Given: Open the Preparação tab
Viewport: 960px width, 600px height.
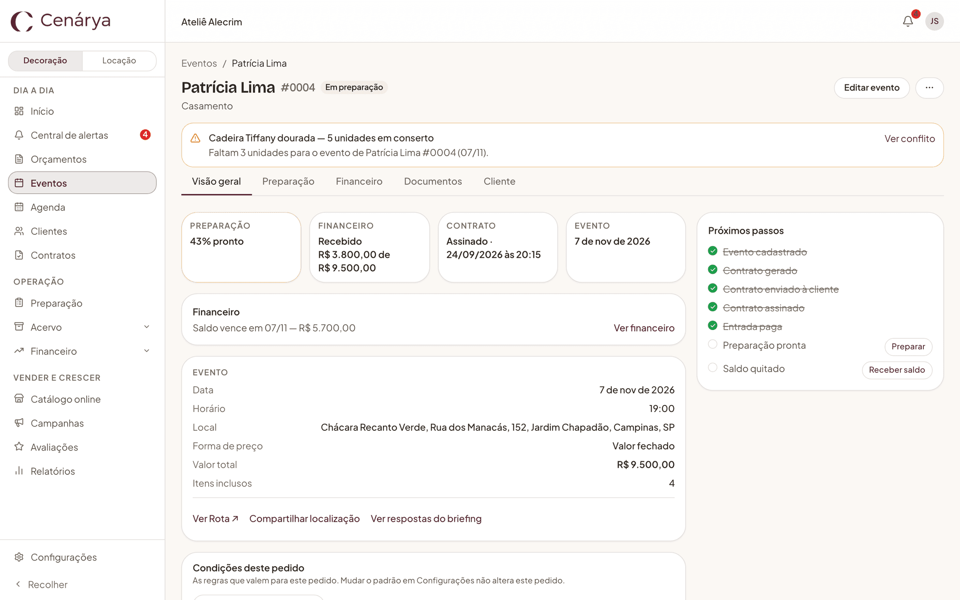Looking at the screenshot, I should pos(288,181).
